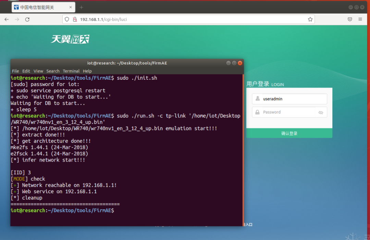Image resolution: width=370 pixels, height=240 pixels.
Task: Click the '[*] cleanup' line
Action: coord(26,198)
